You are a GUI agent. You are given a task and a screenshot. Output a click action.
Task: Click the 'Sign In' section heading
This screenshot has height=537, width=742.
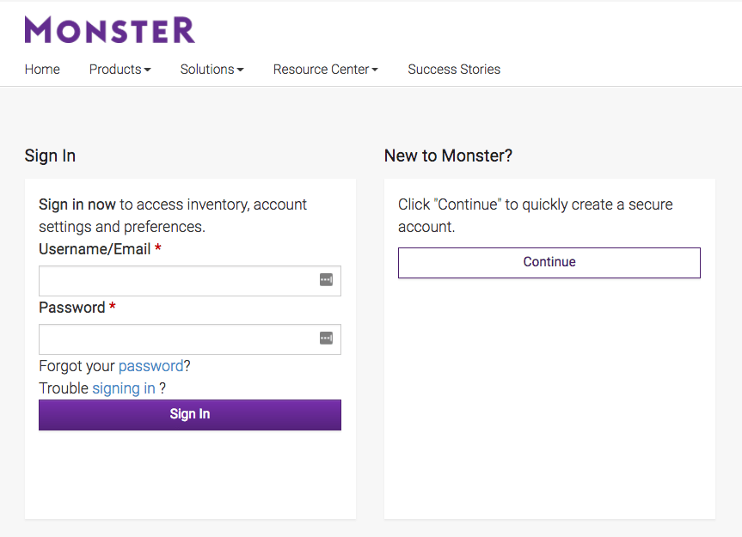coord(49,156)
